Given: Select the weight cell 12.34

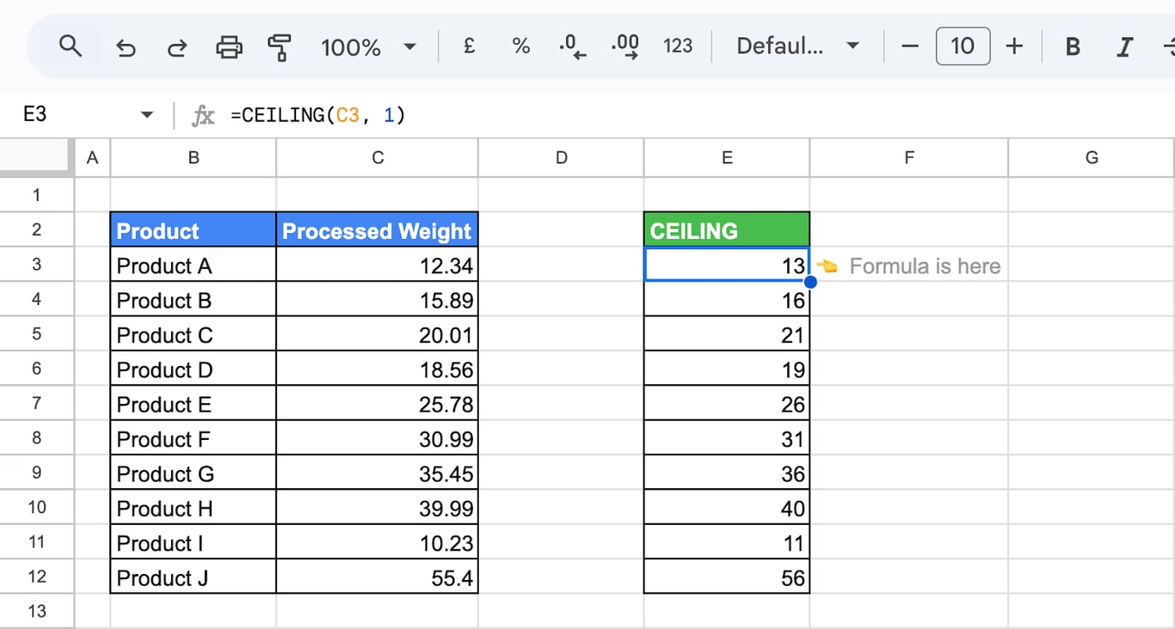Looking at the screenshot, I should point(378,265).
